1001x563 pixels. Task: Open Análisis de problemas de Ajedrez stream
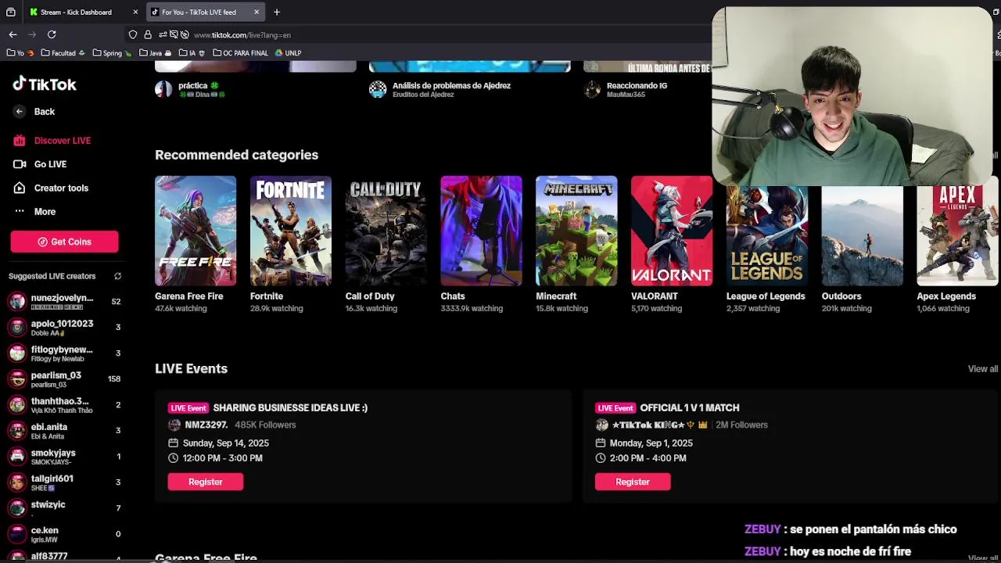click(451, 85)
